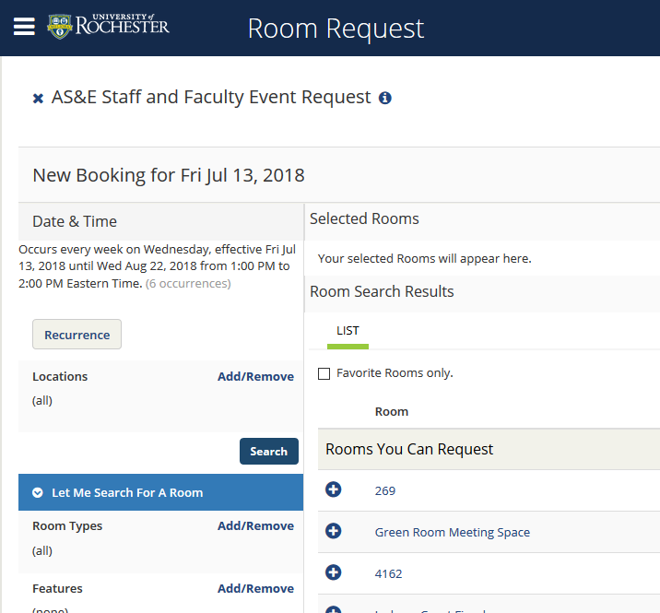
Task: Click the Room Search Results heading
Action: tap(382, 292)
